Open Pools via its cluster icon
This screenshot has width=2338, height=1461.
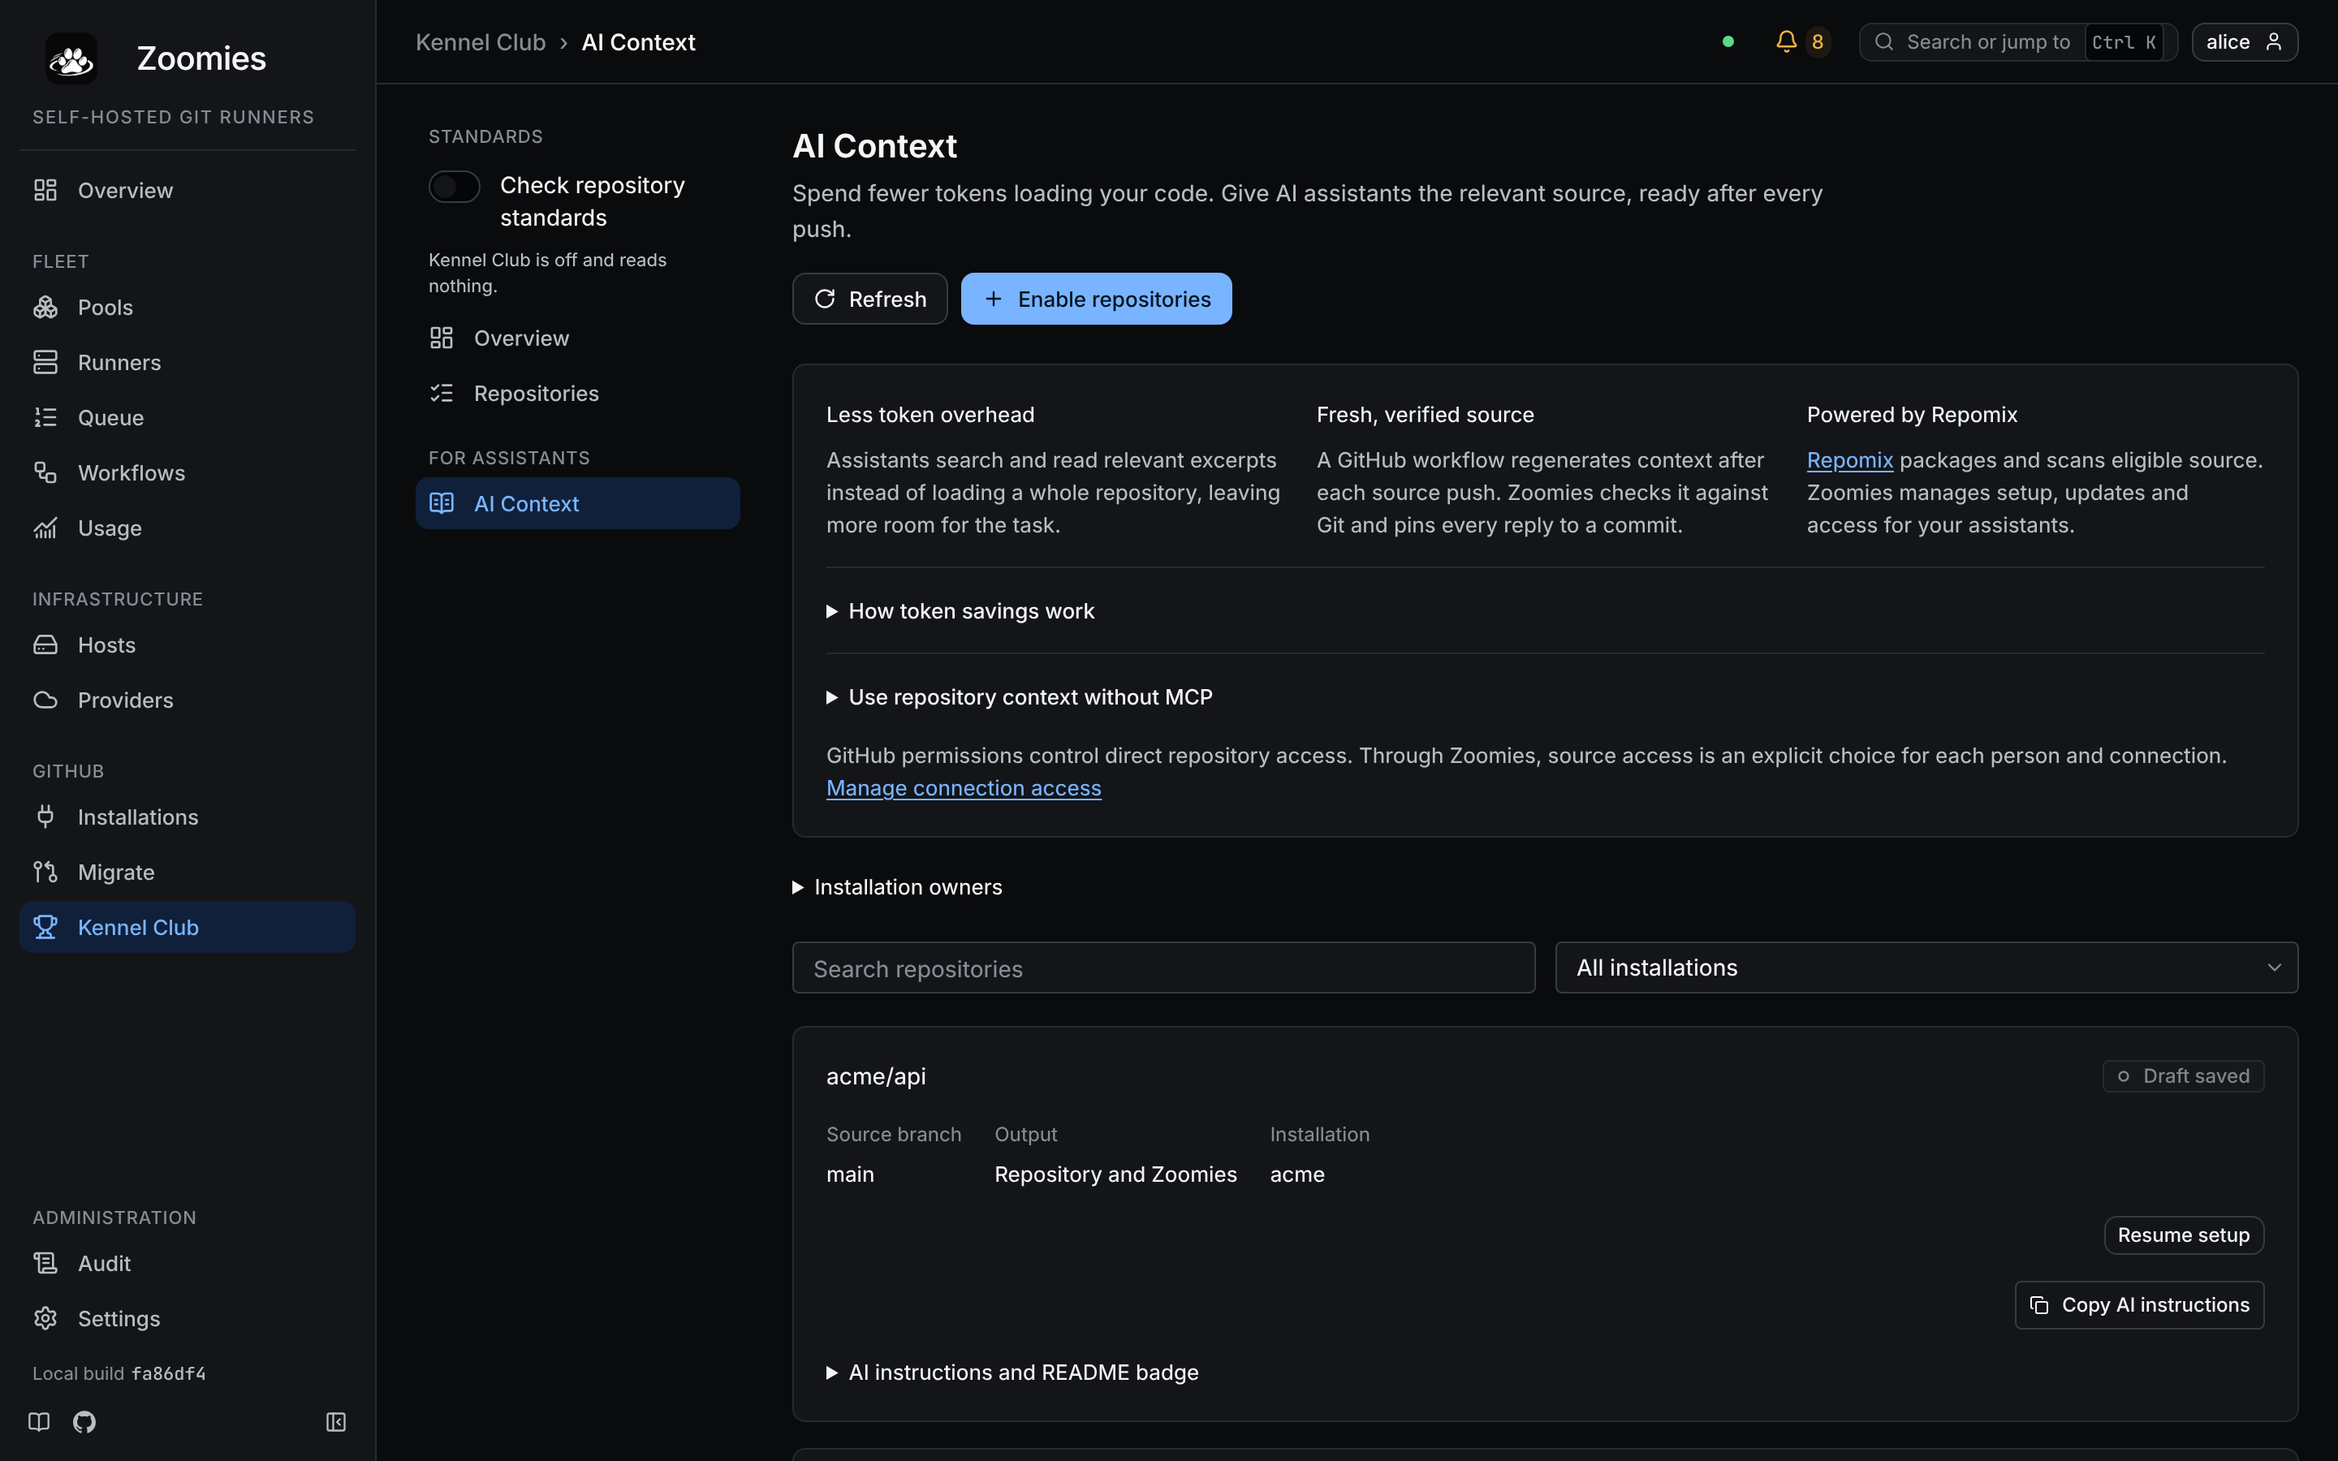click(x=45, y=308)
